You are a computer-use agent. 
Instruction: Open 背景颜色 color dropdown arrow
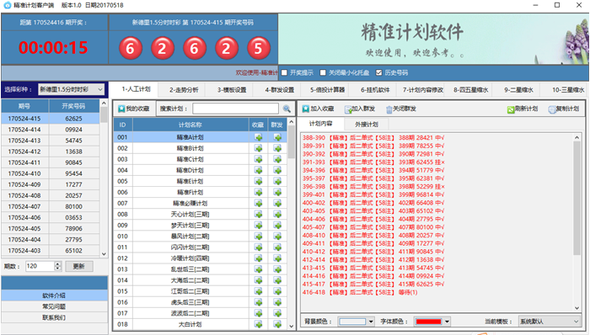click(x=371, y=322)
